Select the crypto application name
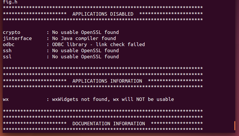This screenshot has width=239, height=136. pyautogui.click(x=12, y=32)
